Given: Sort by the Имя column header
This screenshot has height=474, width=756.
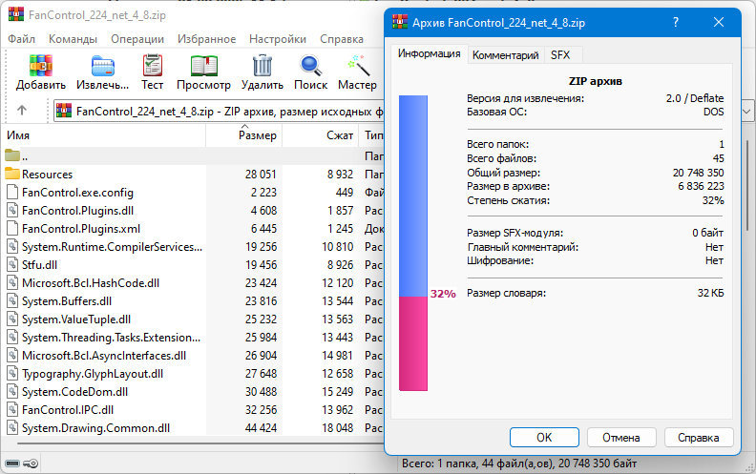Looking at the screenshot, I should click(x=104, y=135).
